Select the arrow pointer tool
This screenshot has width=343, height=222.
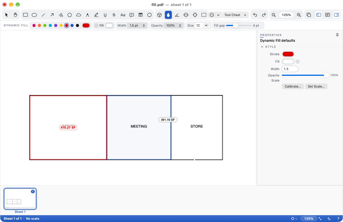(x=7, y=15)
